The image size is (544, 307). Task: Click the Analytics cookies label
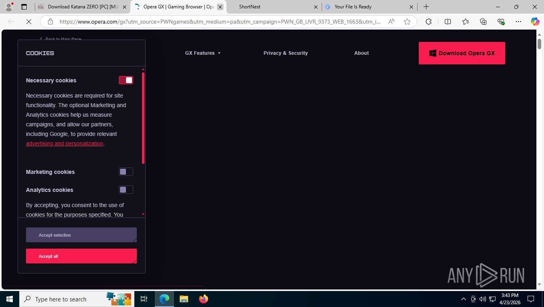tap(50, 190)
